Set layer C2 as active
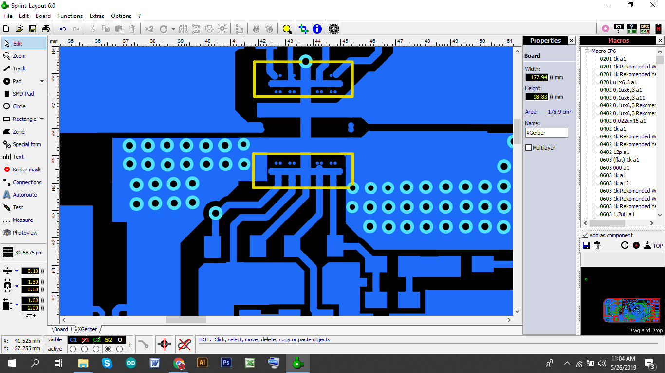Screen dimensions: 665x373 point(96,349)
